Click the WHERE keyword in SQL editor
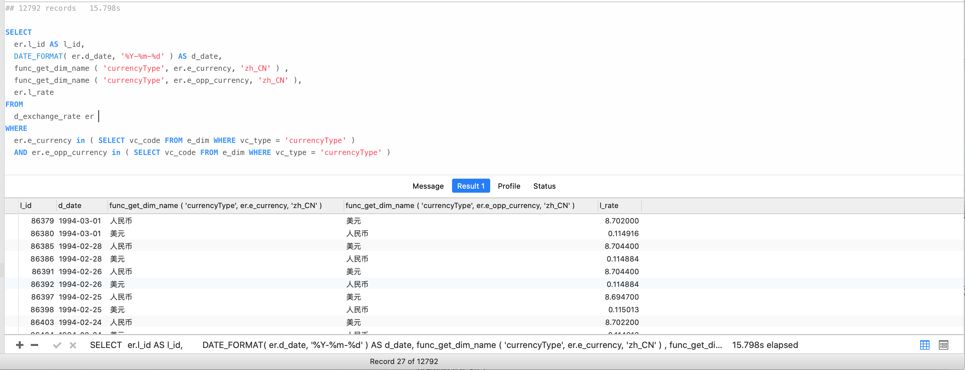This screenshot has width=965, height=370. [16, 129]
